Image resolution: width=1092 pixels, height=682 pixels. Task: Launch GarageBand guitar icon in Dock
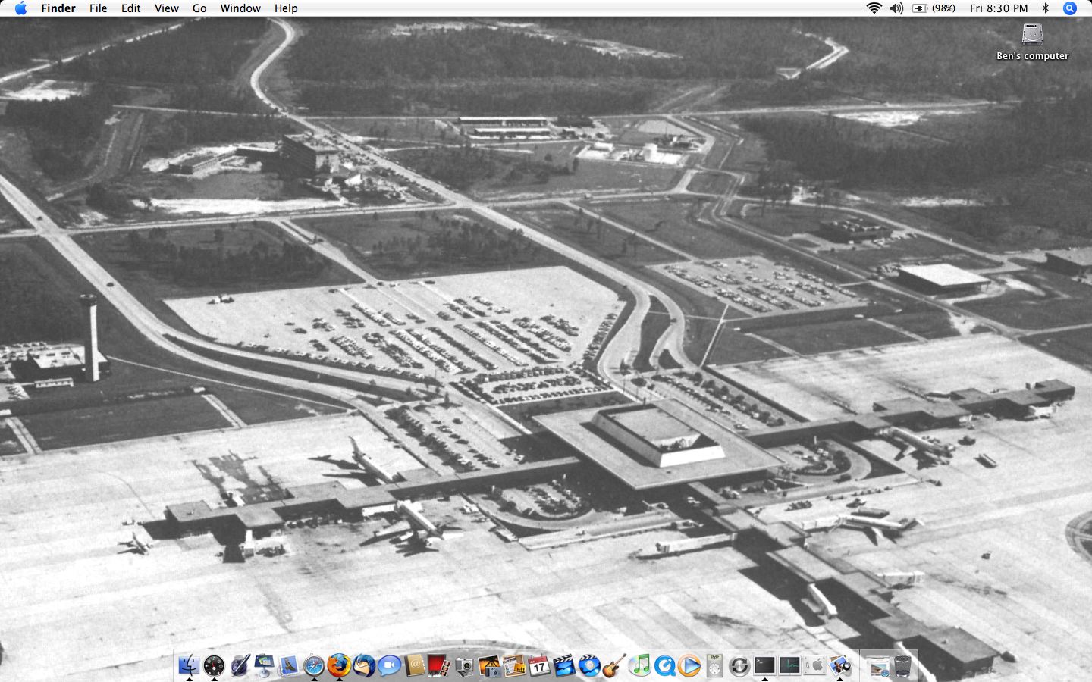point(614,665)
